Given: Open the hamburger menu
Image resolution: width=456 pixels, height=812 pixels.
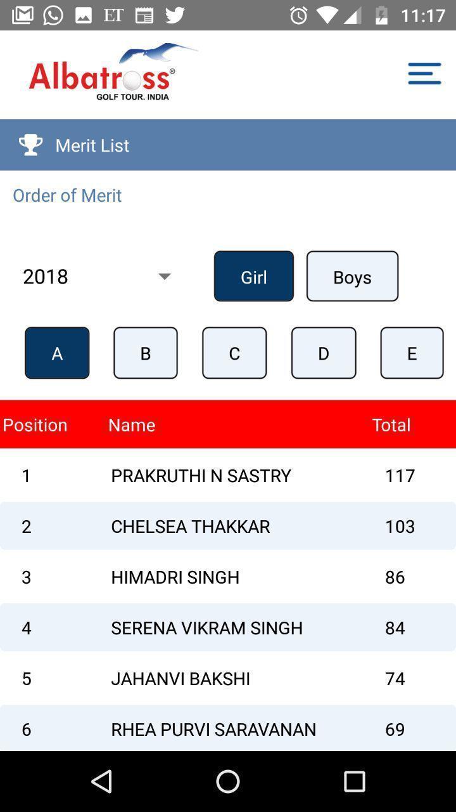Looking at the screenshot, I should pos(424,74).
